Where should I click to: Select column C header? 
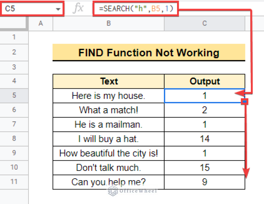pyautogui.click(x=205, y=23)
